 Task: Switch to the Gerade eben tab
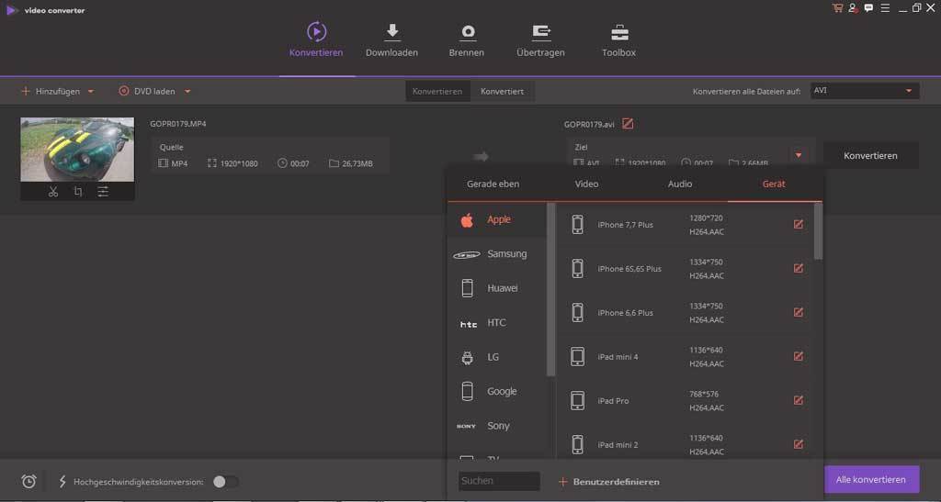click(x=493, y=184)
